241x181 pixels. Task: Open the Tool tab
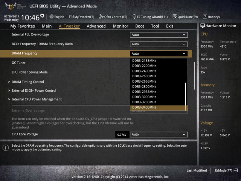tap(155, 26)
